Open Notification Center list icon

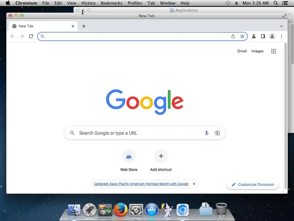pyautogui.click(x=285, y=3)
